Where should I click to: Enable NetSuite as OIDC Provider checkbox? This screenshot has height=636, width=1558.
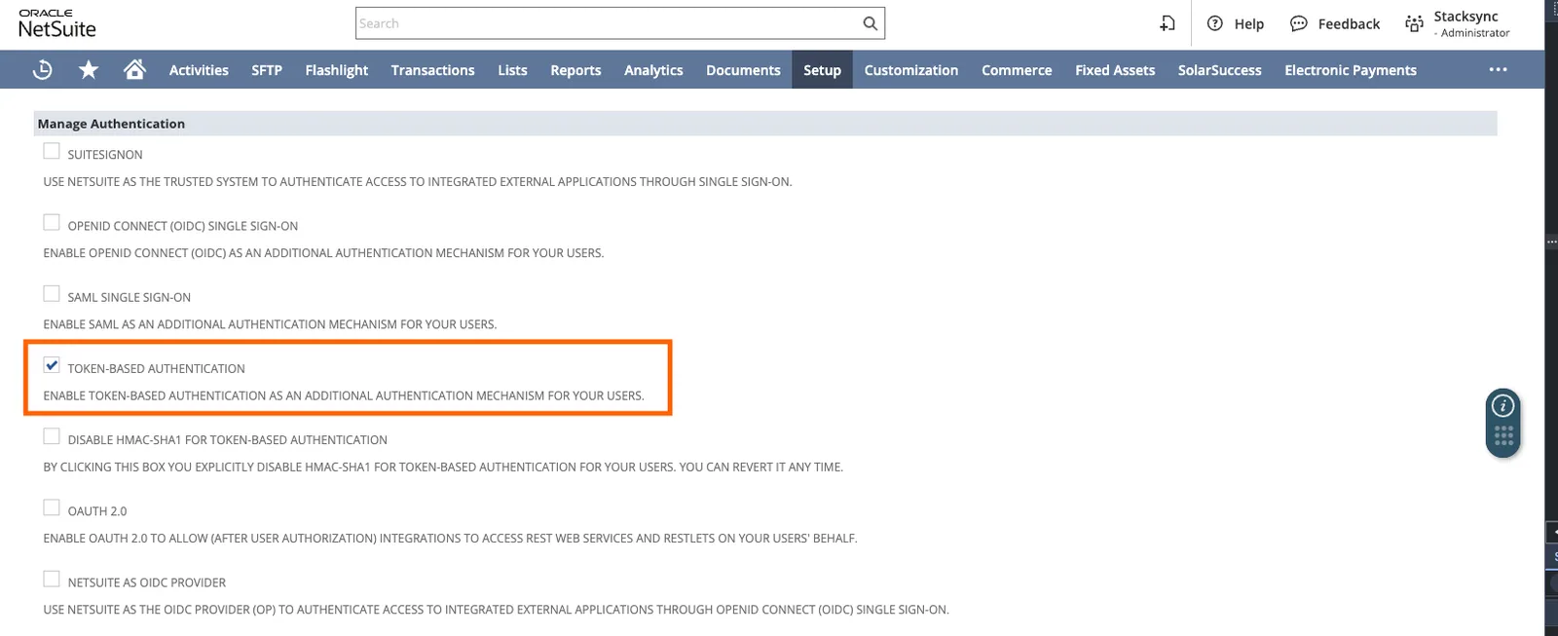52,579
